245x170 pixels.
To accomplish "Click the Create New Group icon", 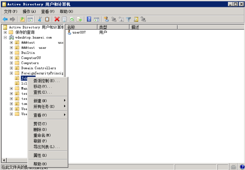I will click(114, 19).
